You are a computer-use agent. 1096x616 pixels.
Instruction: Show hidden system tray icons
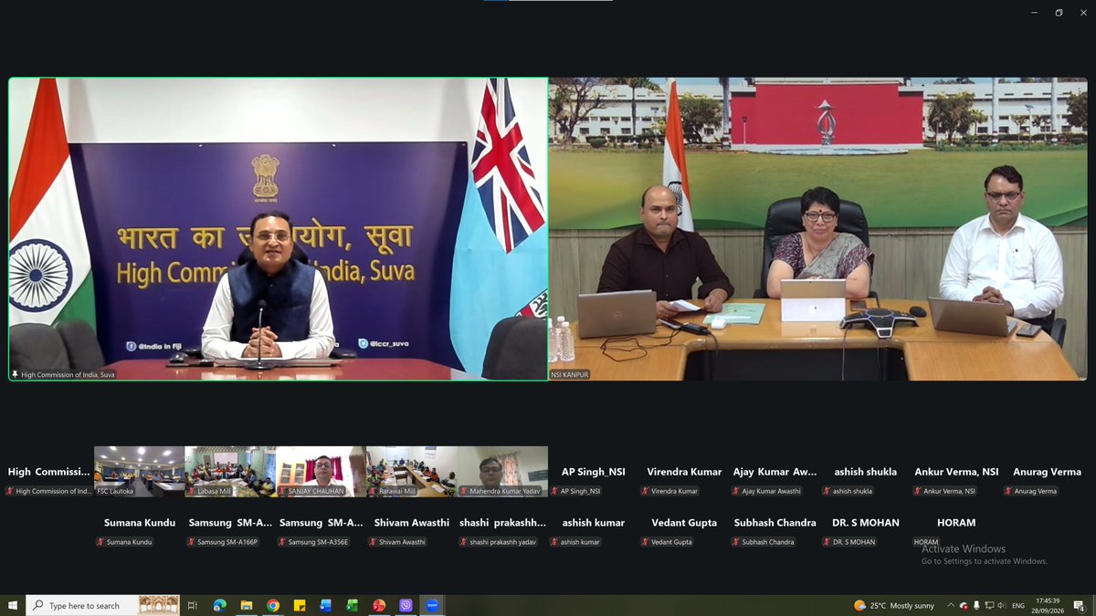(951, 605)
